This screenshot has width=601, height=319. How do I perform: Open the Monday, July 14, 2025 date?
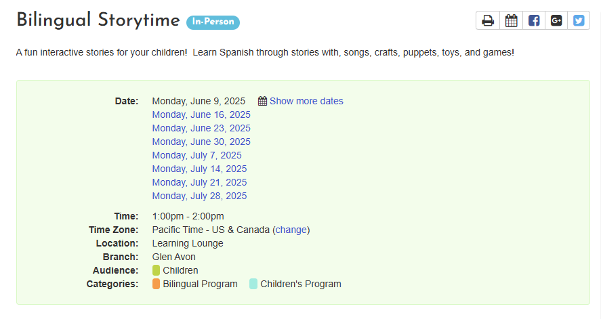point(199,169)
